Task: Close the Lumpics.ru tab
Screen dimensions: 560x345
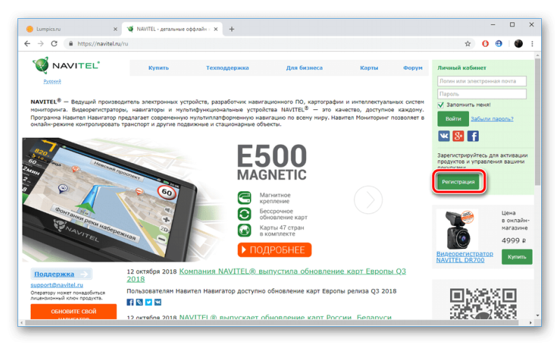Action: pos(115,29)
